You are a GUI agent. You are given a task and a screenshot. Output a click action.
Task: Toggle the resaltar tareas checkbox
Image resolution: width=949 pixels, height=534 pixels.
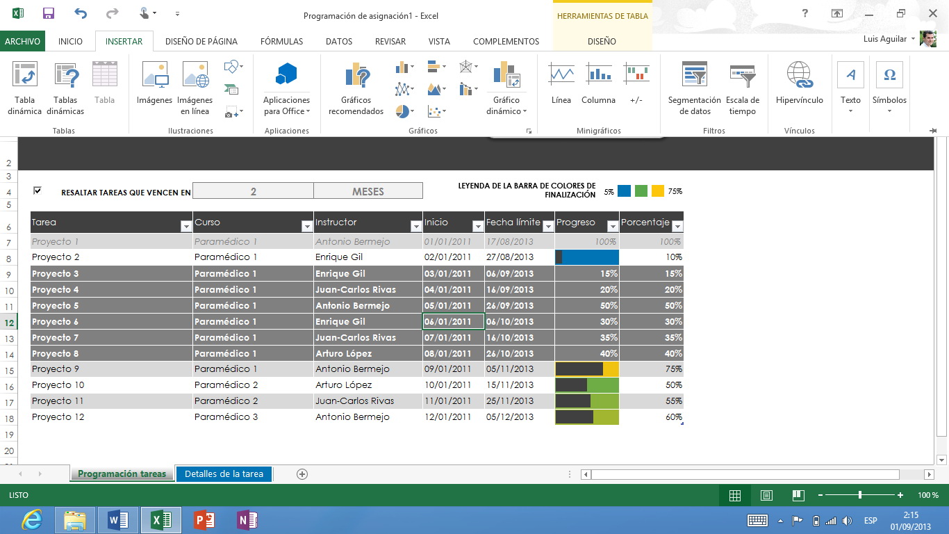tap(38, 191)
